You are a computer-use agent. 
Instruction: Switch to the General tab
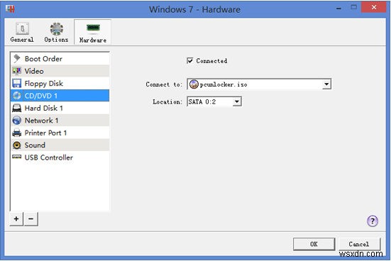tap(22, 32)
